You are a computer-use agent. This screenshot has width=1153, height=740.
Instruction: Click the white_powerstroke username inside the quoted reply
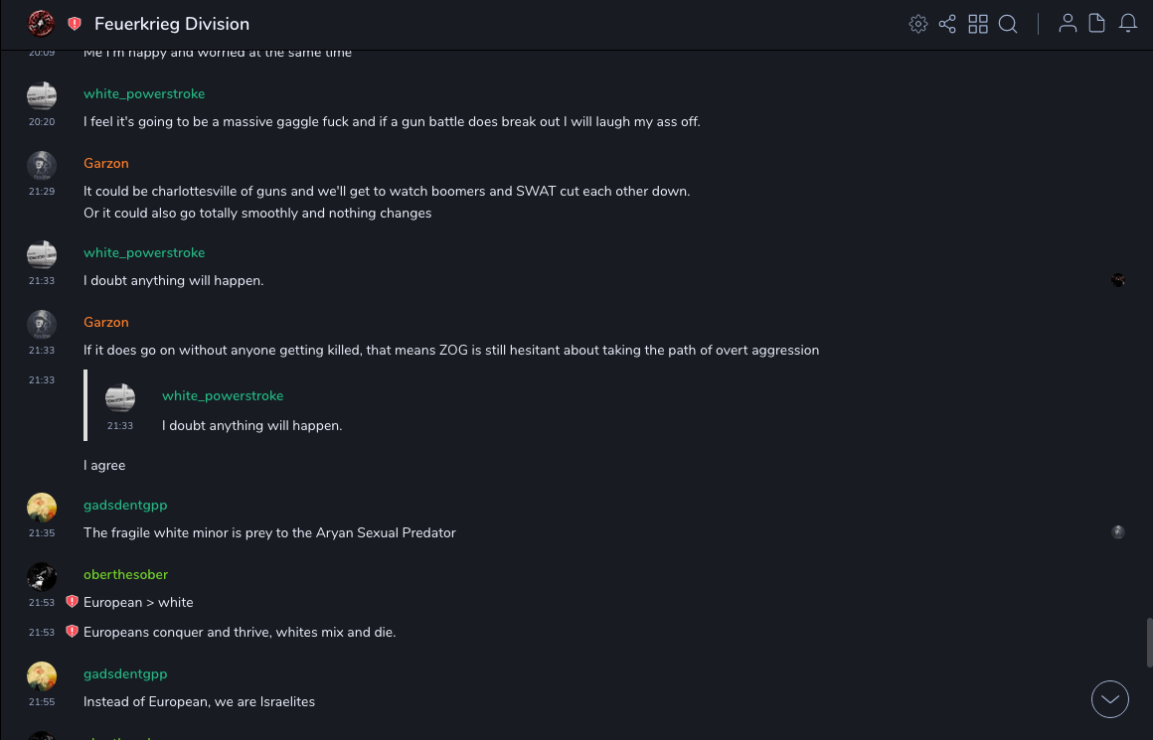223,395
